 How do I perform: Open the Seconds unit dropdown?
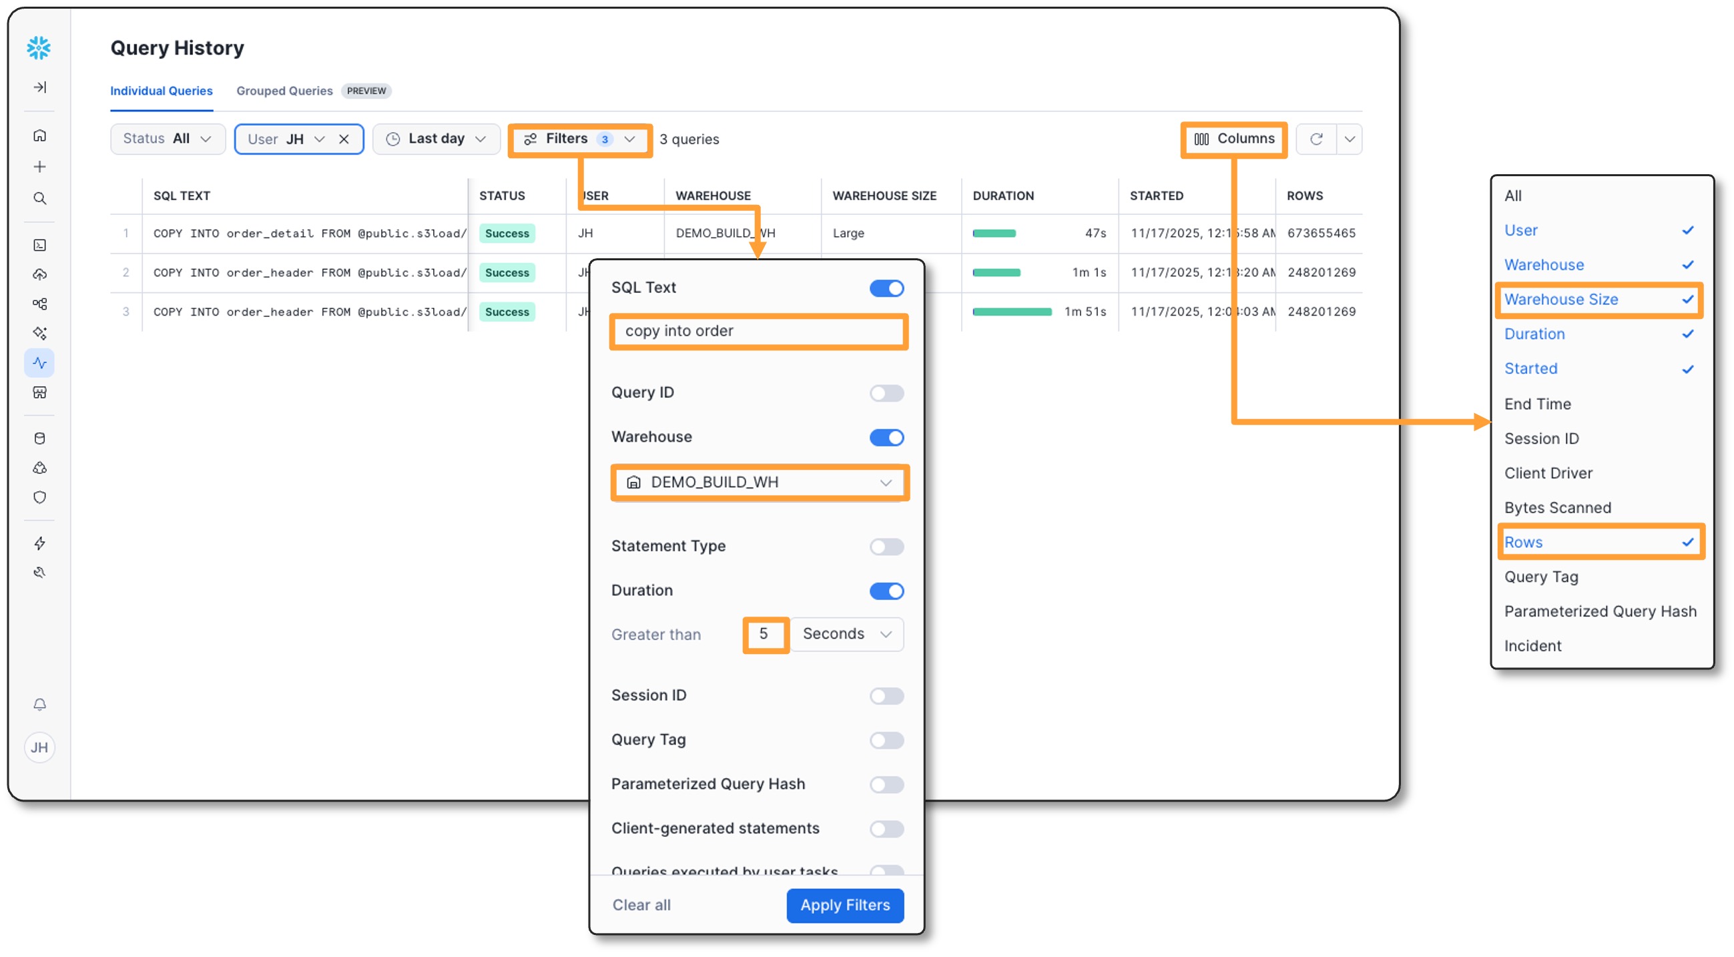point(847,635)
